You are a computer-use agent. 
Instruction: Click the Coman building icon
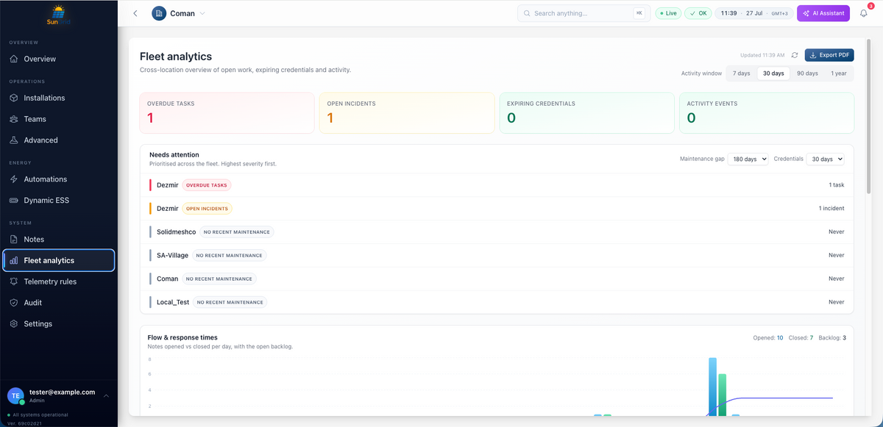click(159, 13)
